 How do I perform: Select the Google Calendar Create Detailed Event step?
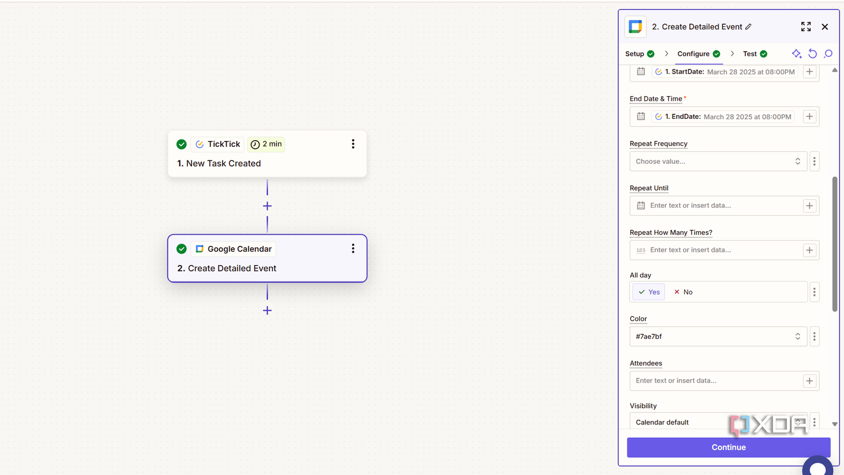tap(267, 258)
